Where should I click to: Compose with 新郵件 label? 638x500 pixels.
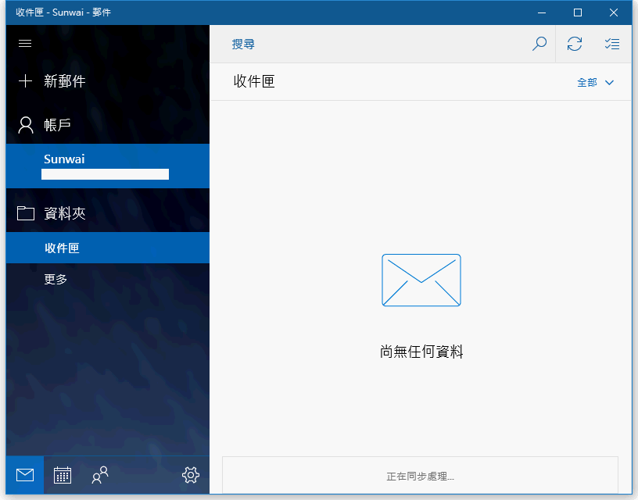click(65, 81)
